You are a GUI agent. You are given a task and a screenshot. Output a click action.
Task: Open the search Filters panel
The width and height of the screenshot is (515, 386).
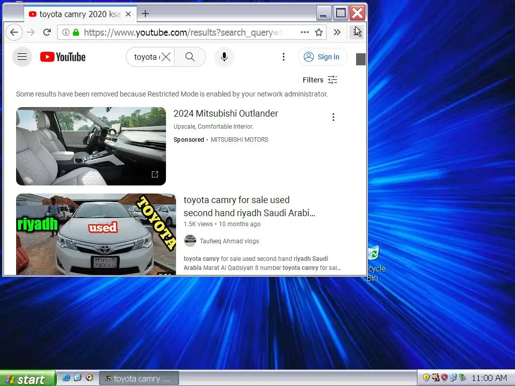coord(320,80)
